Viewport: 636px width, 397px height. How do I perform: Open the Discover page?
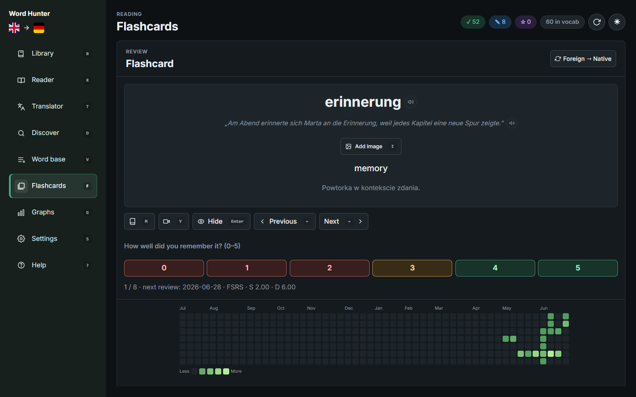click(x=53, y=133)
